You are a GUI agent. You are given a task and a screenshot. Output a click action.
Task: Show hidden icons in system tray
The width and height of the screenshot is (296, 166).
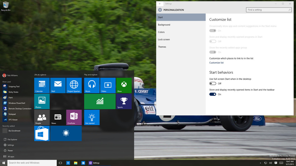pos(260,163)
